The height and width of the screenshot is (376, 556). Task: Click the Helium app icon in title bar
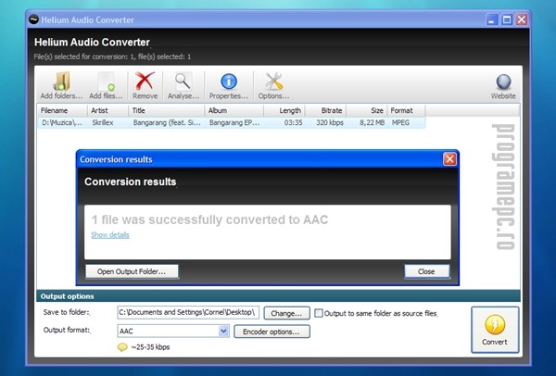pyautogui.click(x=33, y=19)
